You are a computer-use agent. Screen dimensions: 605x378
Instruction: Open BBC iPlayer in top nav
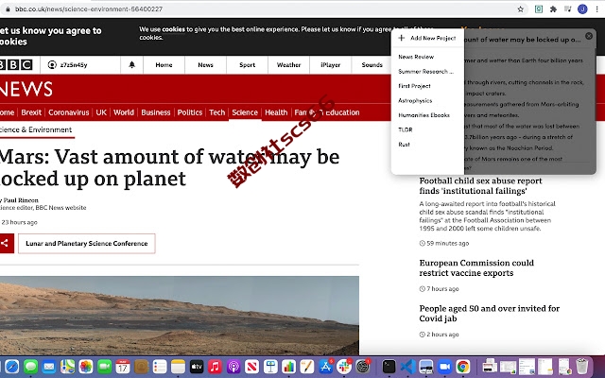pos(330,65)
